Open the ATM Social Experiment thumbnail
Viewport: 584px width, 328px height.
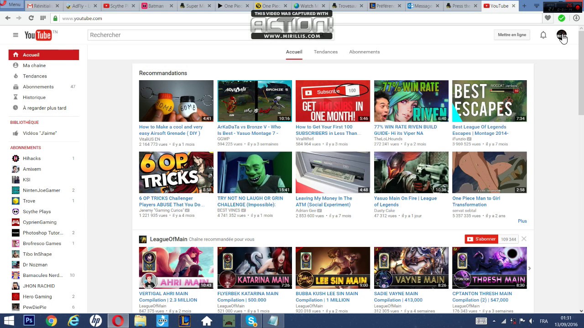pos(333,172)
